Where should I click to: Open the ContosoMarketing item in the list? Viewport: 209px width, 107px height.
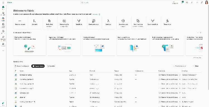point(26,75)
